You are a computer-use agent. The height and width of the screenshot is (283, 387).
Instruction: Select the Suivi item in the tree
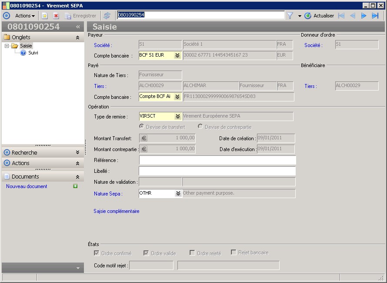[33, 53]
